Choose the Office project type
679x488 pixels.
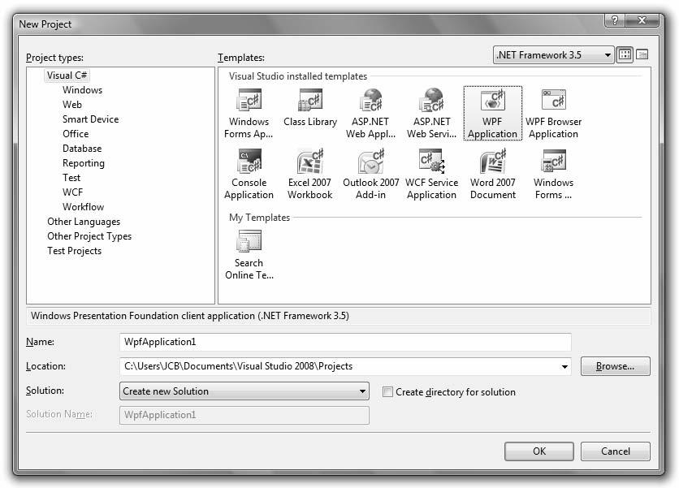[76, 134]
